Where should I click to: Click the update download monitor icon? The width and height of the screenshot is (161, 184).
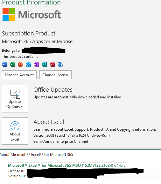(15, 94)
